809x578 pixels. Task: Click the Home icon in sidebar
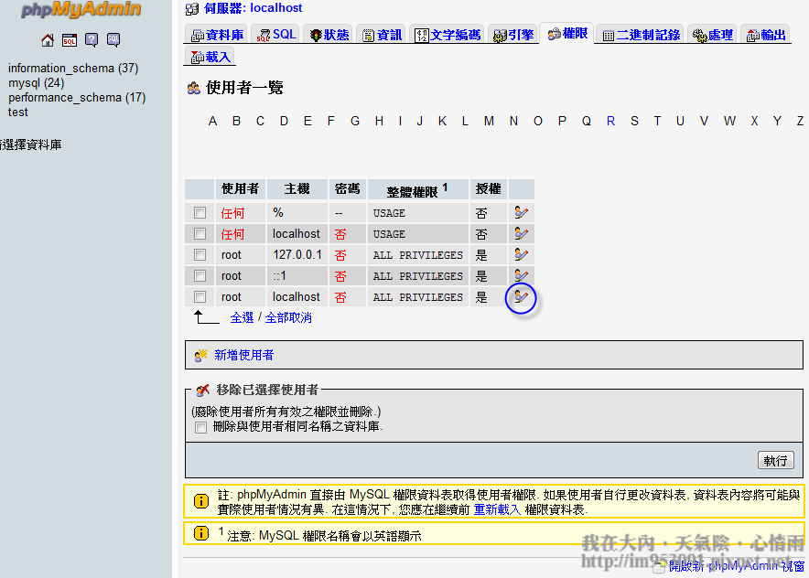pos(48,40)
